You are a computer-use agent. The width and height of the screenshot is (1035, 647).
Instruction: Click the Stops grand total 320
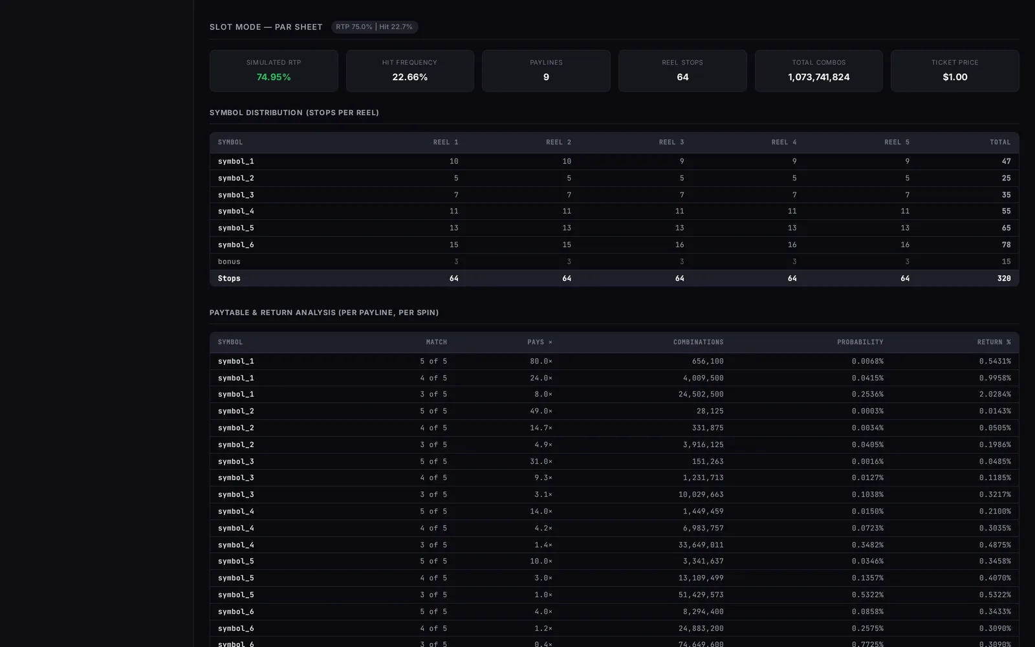point(1004,278)
